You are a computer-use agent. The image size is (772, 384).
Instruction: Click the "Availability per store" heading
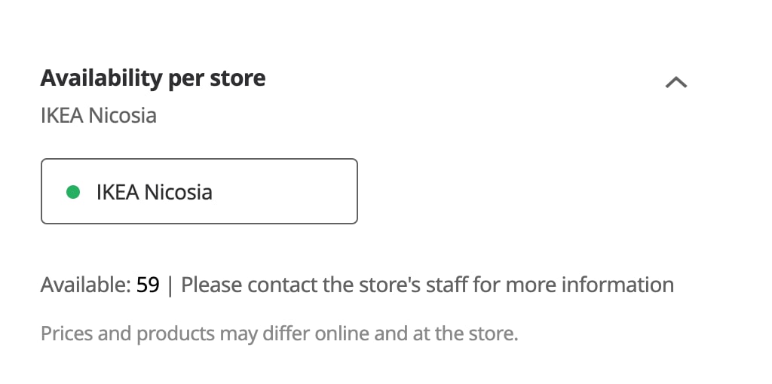(153, 78)
